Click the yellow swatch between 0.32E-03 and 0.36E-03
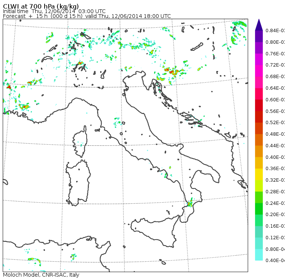Viewport: 285px width, 280px height. click(x=259, y=174)
